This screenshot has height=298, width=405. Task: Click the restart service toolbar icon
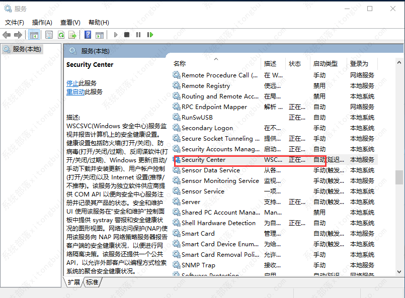coord(149,34)
